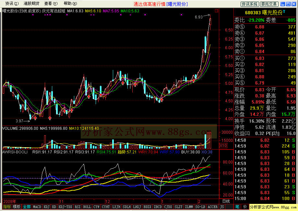Click the 买③ 6.81 order row
Image resolution: width=298 pixels, height=211 pixels.
coord(265,71)
